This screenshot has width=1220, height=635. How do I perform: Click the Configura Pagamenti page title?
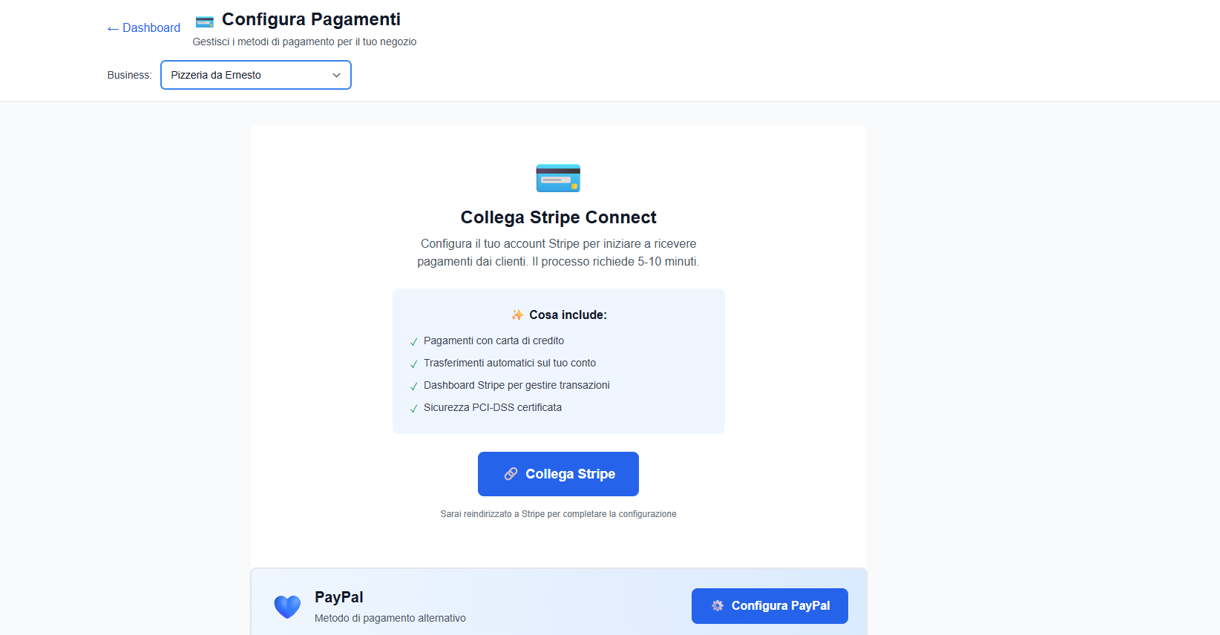point(311,19)
